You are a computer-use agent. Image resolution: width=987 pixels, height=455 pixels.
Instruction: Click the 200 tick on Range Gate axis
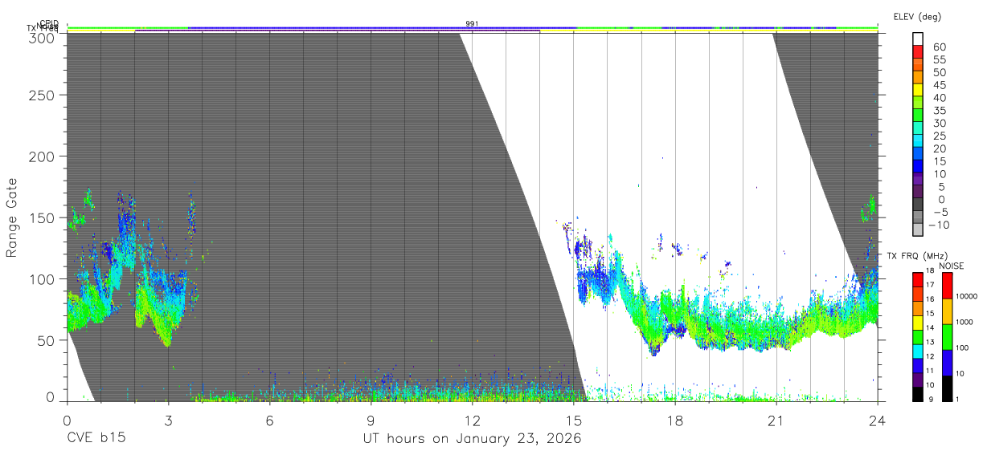(x=43, y=156)
